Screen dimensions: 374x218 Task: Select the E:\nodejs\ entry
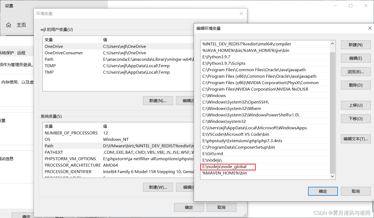265,160
